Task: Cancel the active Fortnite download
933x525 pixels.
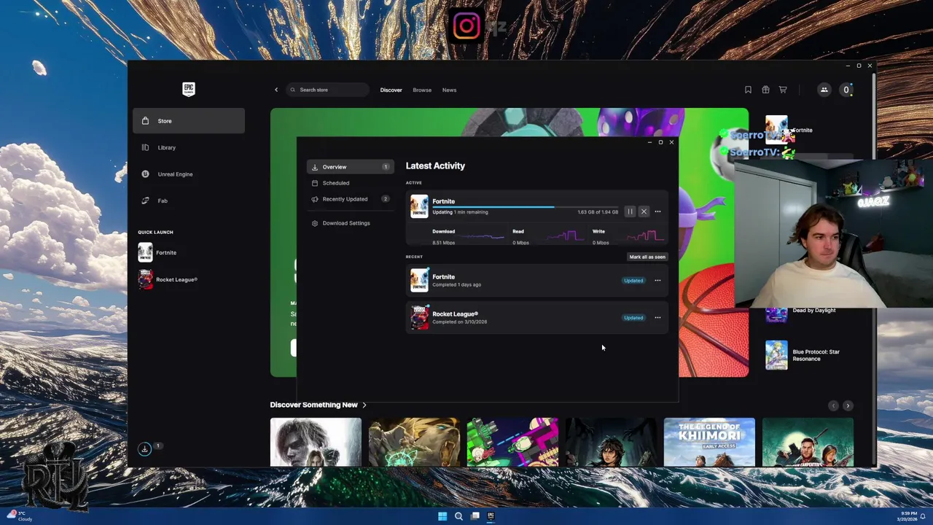Action: [644, 211]
